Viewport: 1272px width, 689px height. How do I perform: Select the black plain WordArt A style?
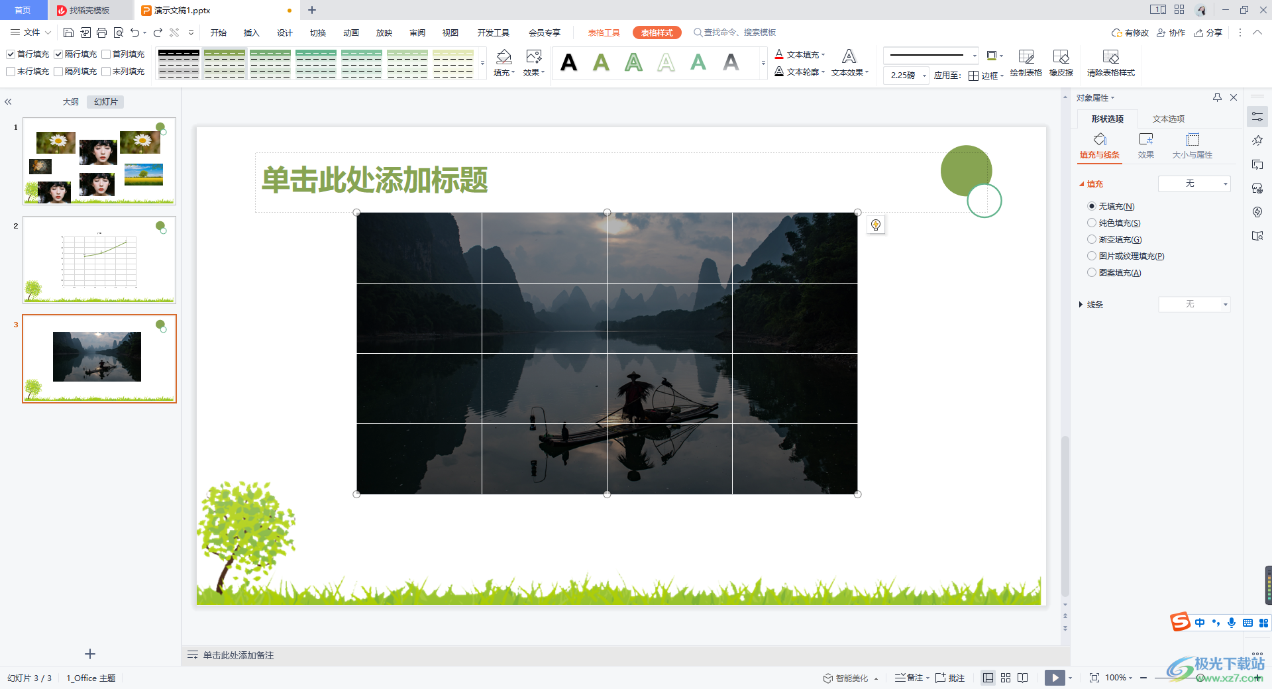coord(568,63)
